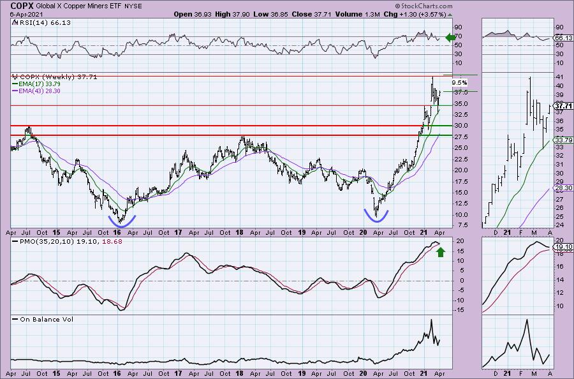Click the PMO(35,20,10) 19.10, 18.68 label
This screenshot has height=379, width=574.
pyautogui.click(x=71, y=242)
